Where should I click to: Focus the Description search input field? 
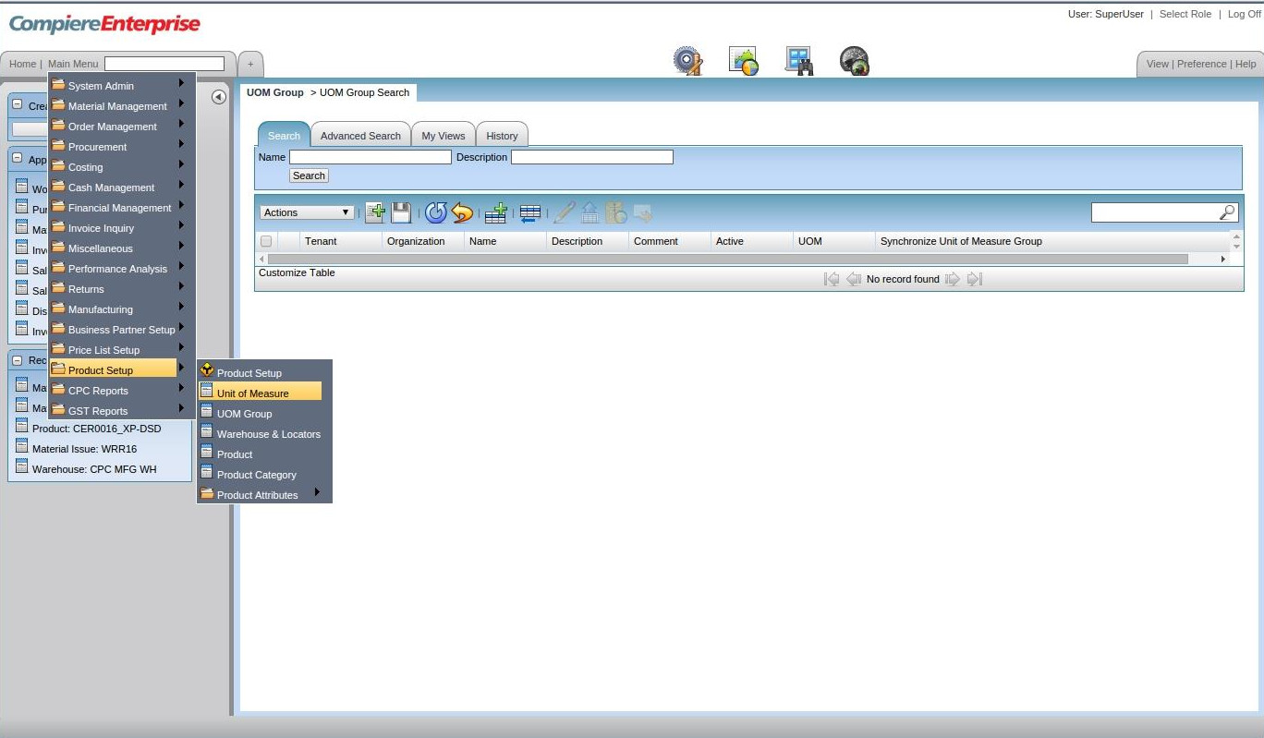pos(592,157)
